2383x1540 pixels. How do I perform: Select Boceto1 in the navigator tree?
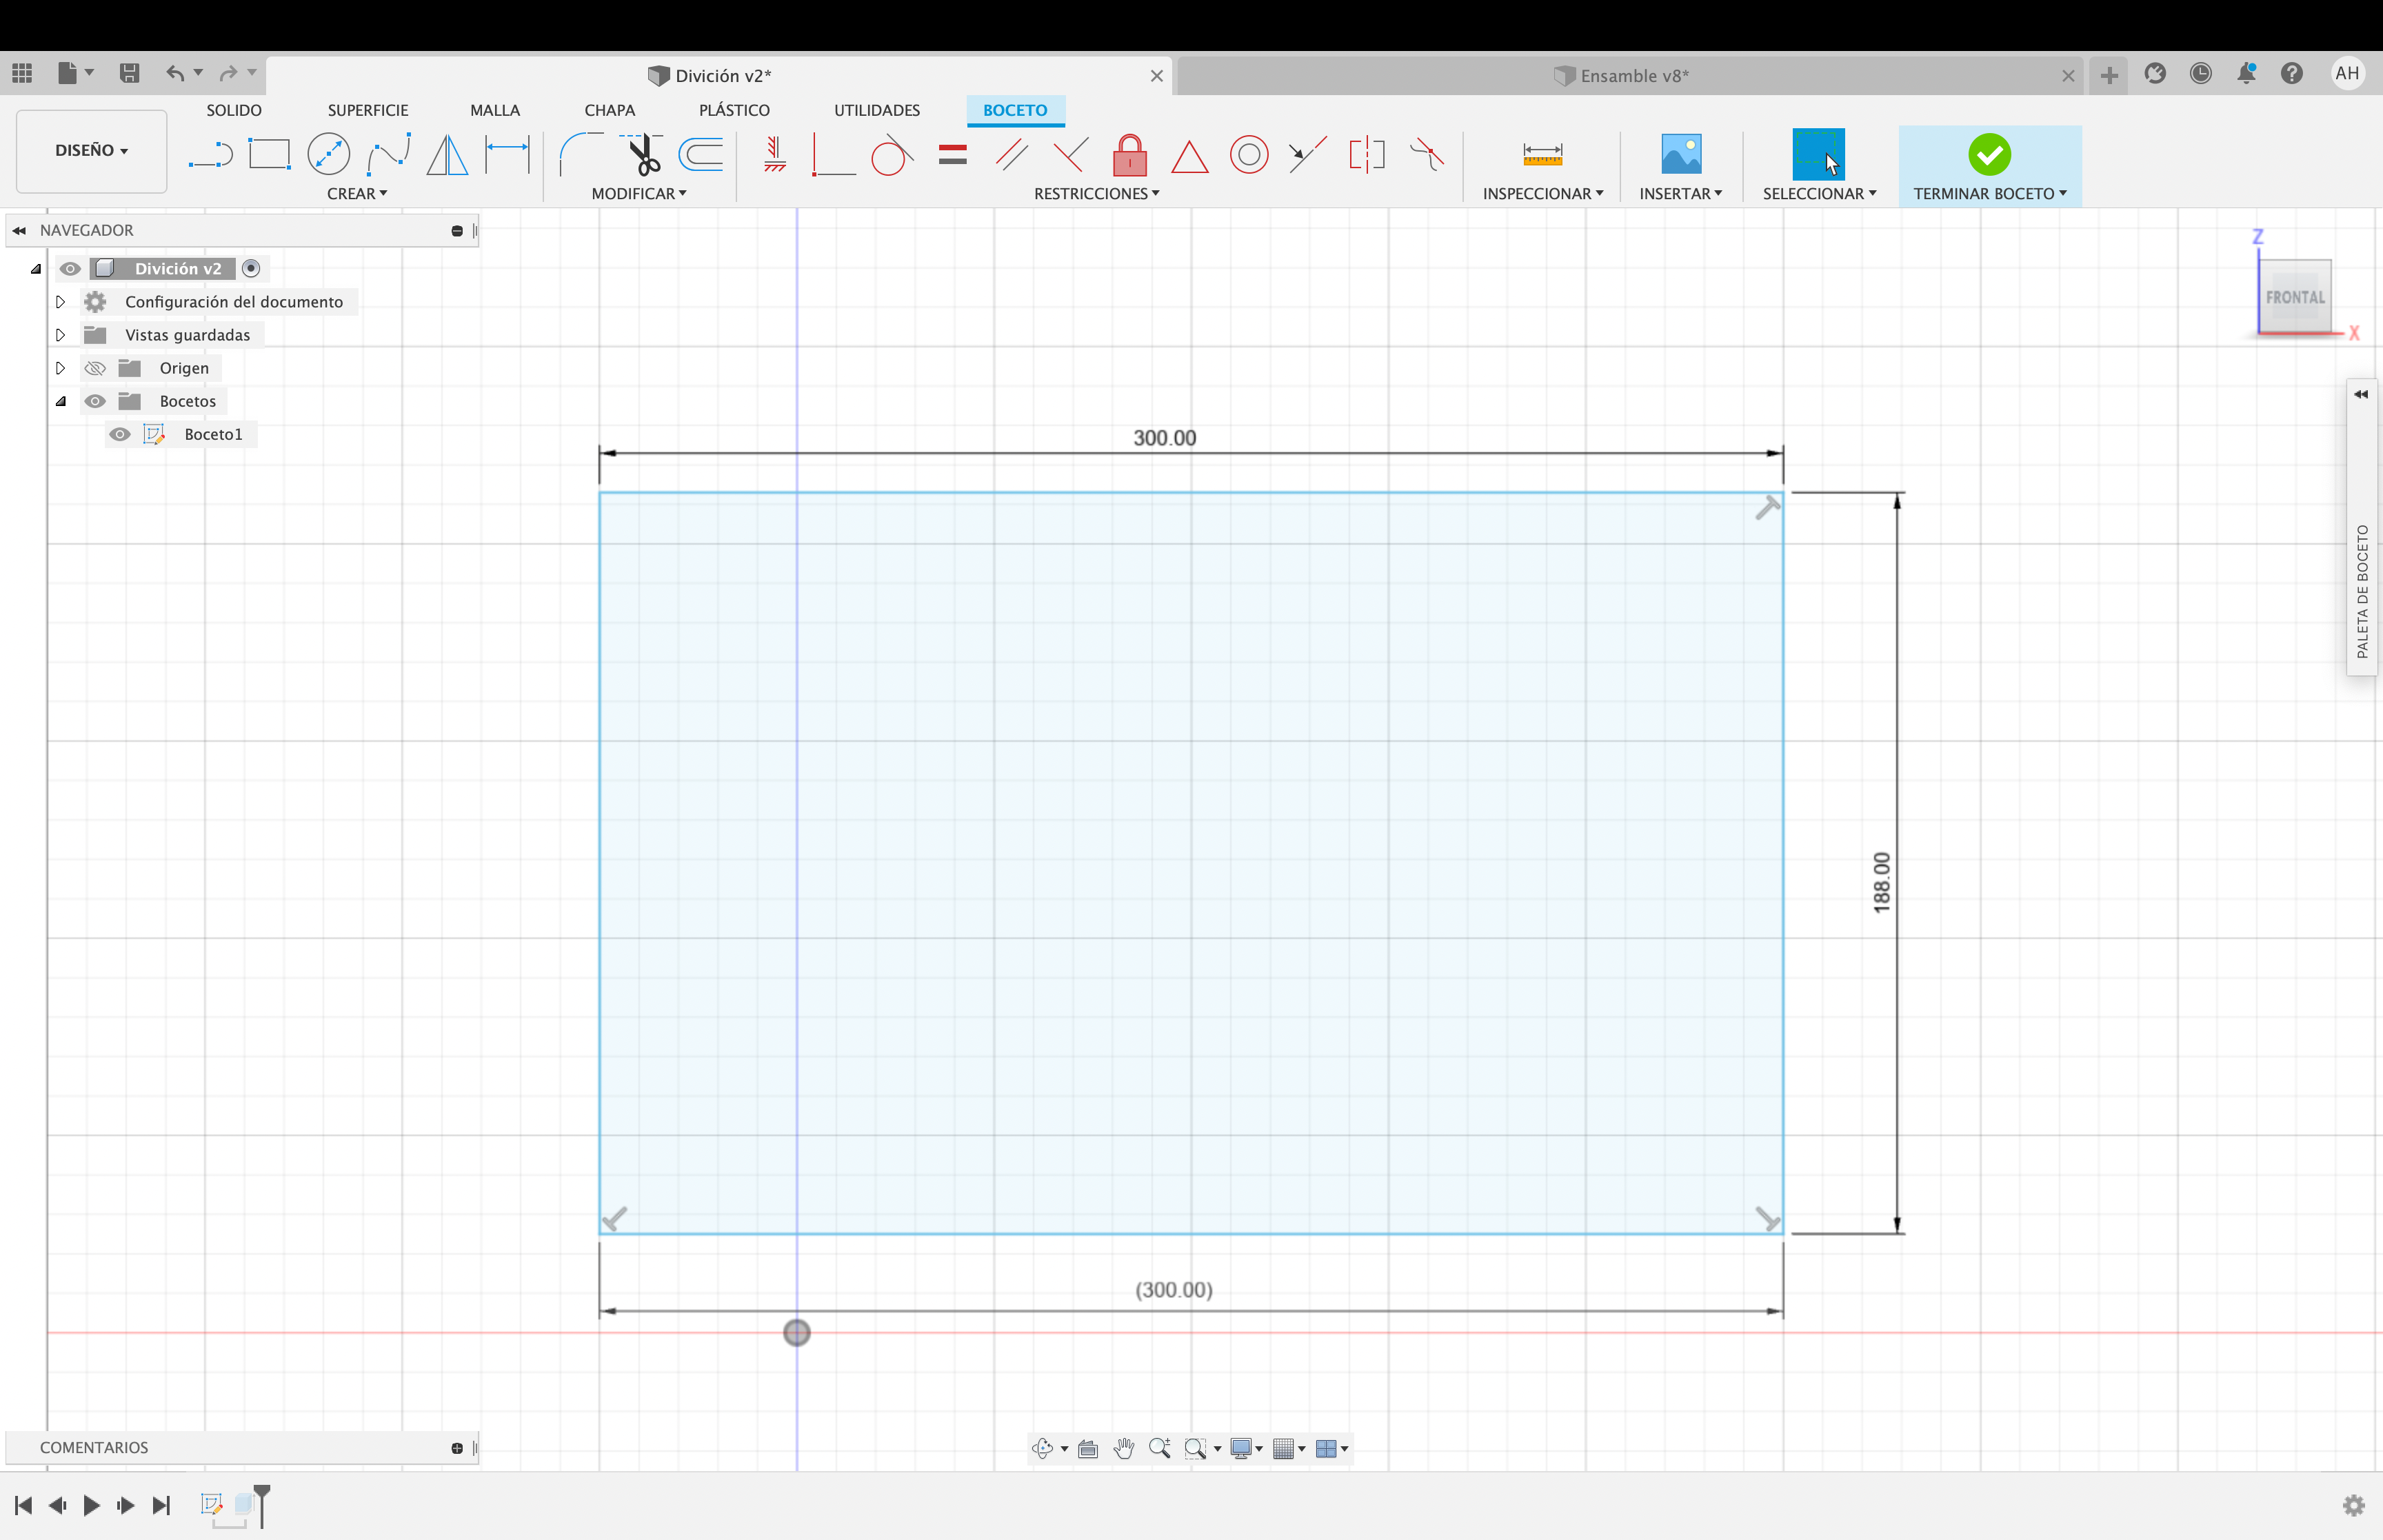212,432
